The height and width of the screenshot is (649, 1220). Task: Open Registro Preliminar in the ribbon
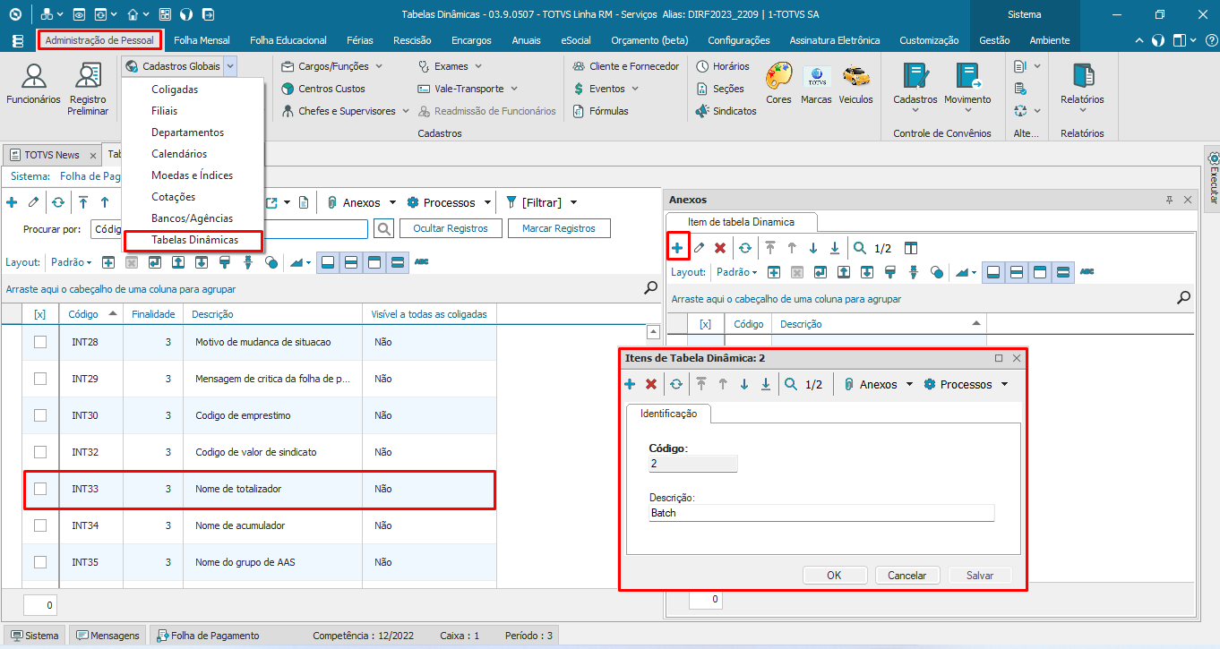[x=88, y=90]
